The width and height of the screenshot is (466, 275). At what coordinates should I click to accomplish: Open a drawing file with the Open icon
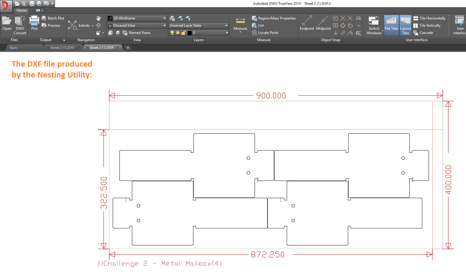pyautogui.click(x=7, y=23)
